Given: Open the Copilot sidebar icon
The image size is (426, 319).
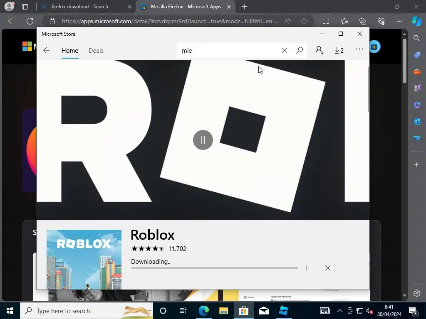Looking at the screenshot, I should pos(416,21).
